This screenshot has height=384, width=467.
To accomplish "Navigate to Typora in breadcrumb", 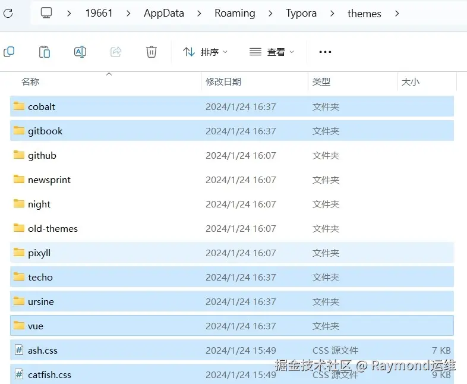I will click(301, 13).
